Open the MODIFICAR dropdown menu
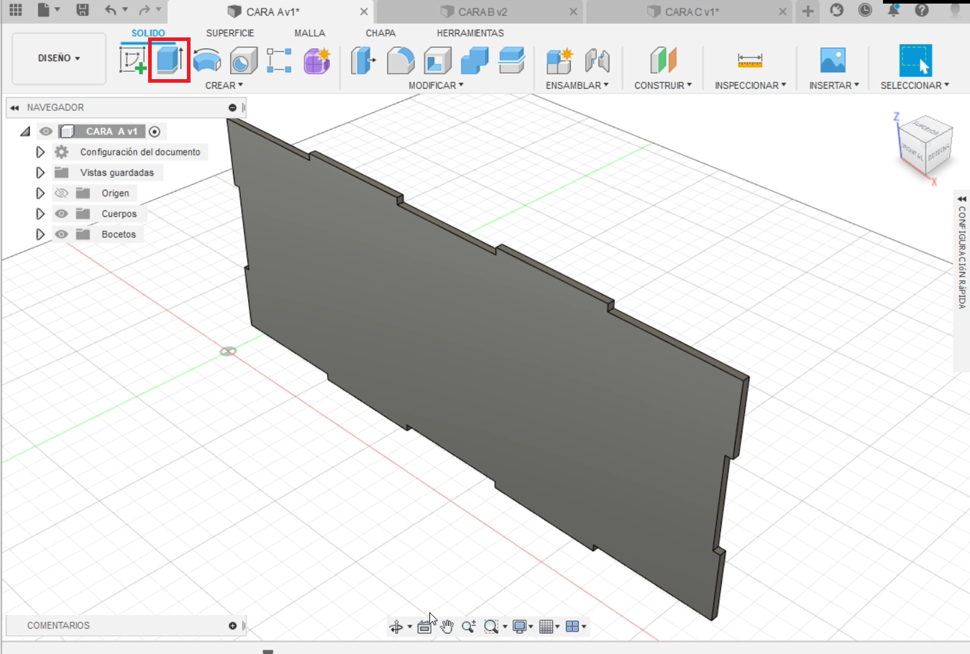 [435, 85]
